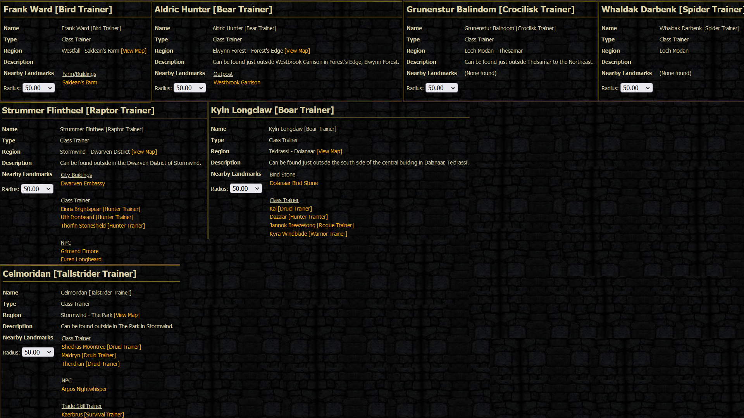This screenshot has width=744, height=418.
Task: Open View Map for Saldean's Farm in Westfall
Action: (133, 50)
